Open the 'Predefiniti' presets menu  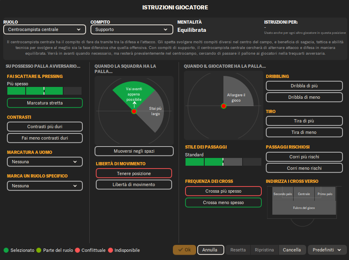pyautogui.click(x=327, y=250)
